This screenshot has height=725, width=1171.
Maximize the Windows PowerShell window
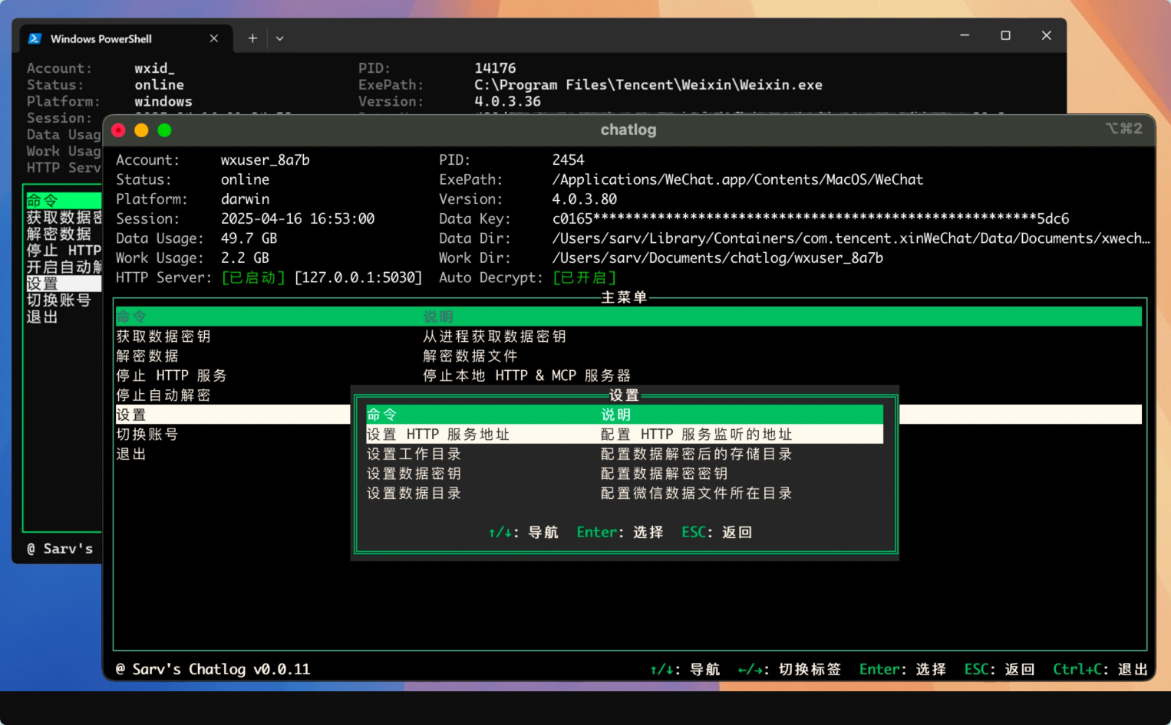tap(1005, 35)
